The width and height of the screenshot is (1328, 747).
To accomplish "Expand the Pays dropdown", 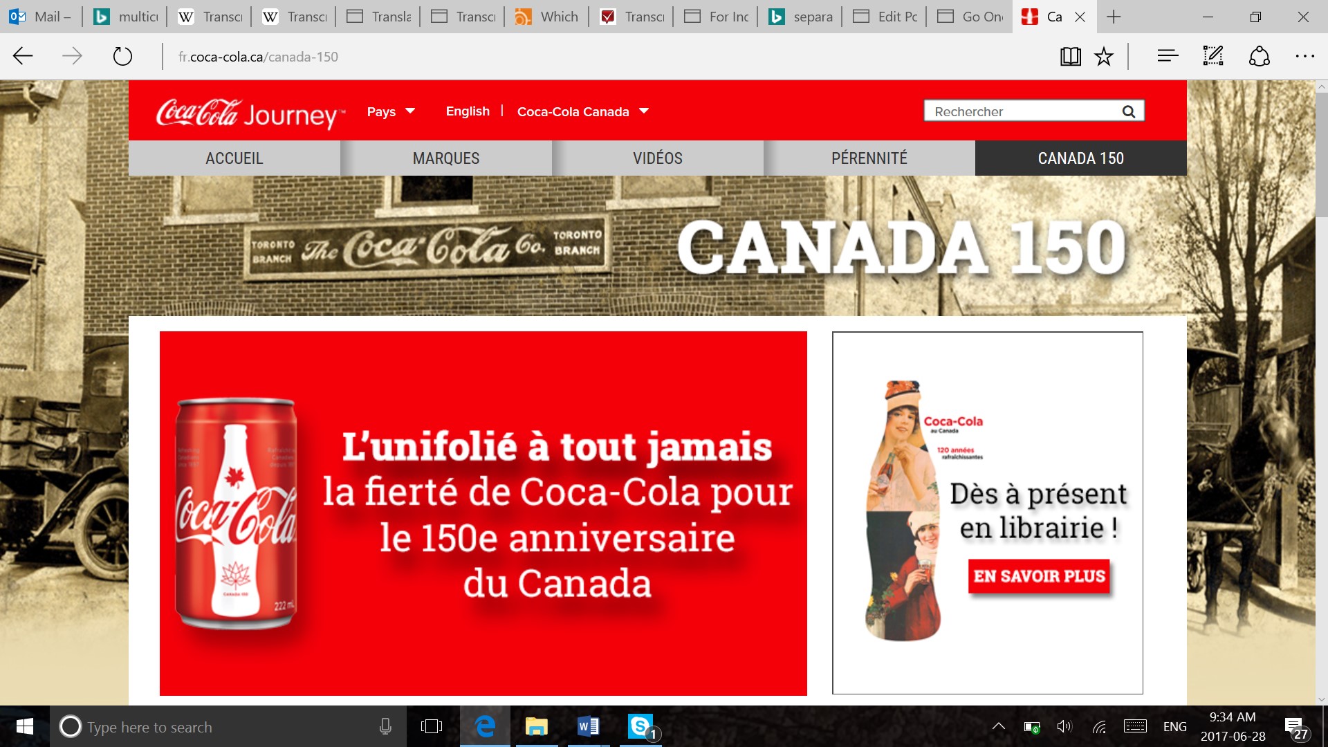I will click(x=391, y=111).
